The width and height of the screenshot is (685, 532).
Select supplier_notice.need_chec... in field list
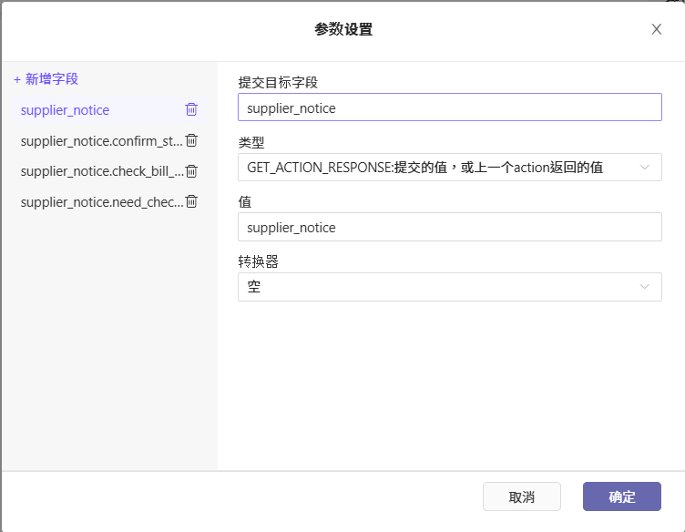click(102, 202)
